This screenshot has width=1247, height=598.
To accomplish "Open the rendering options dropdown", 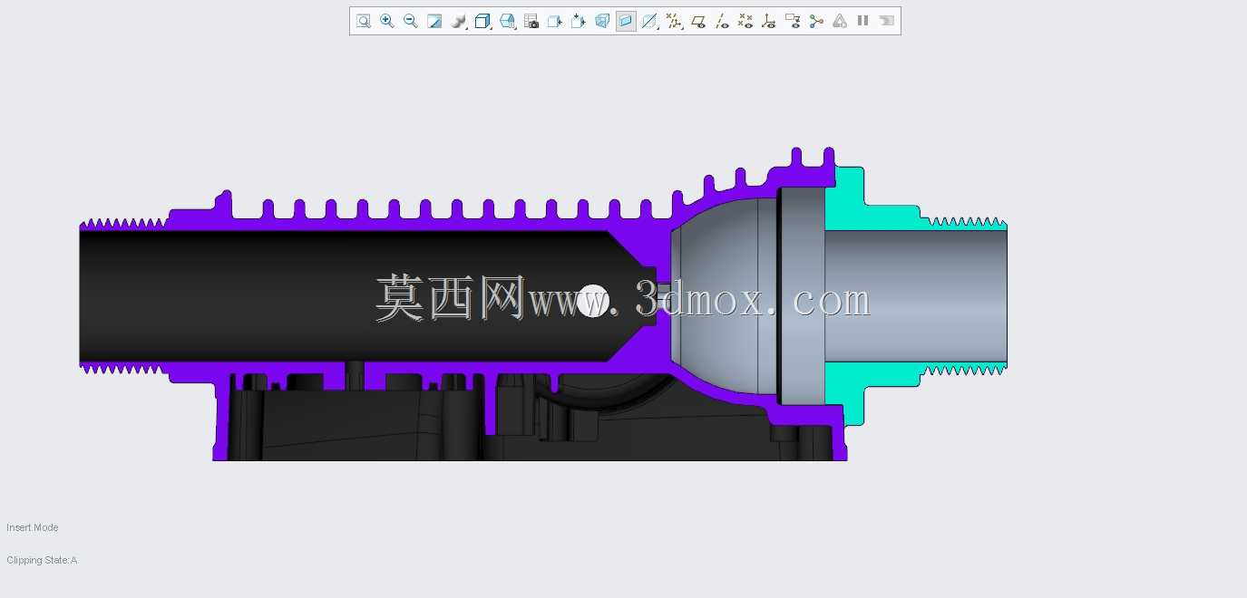I will [459, 21].
